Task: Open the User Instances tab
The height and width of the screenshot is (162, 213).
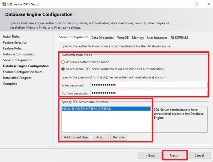Action: [x=157, y=38]
